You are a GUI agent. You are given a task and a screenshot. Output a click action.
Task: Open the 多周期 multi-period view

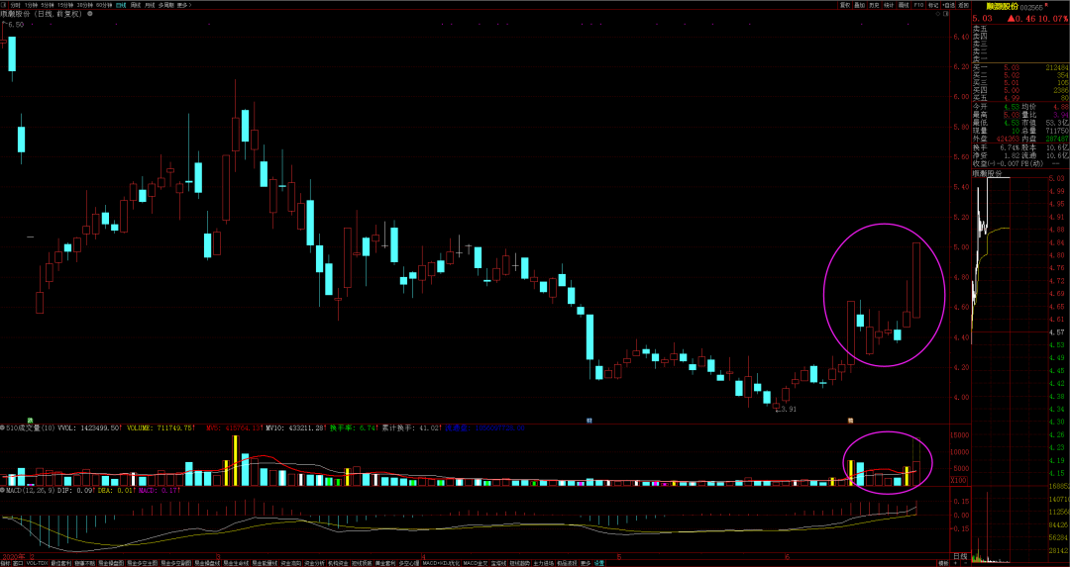pyautogui.click(x=166, y=5)
